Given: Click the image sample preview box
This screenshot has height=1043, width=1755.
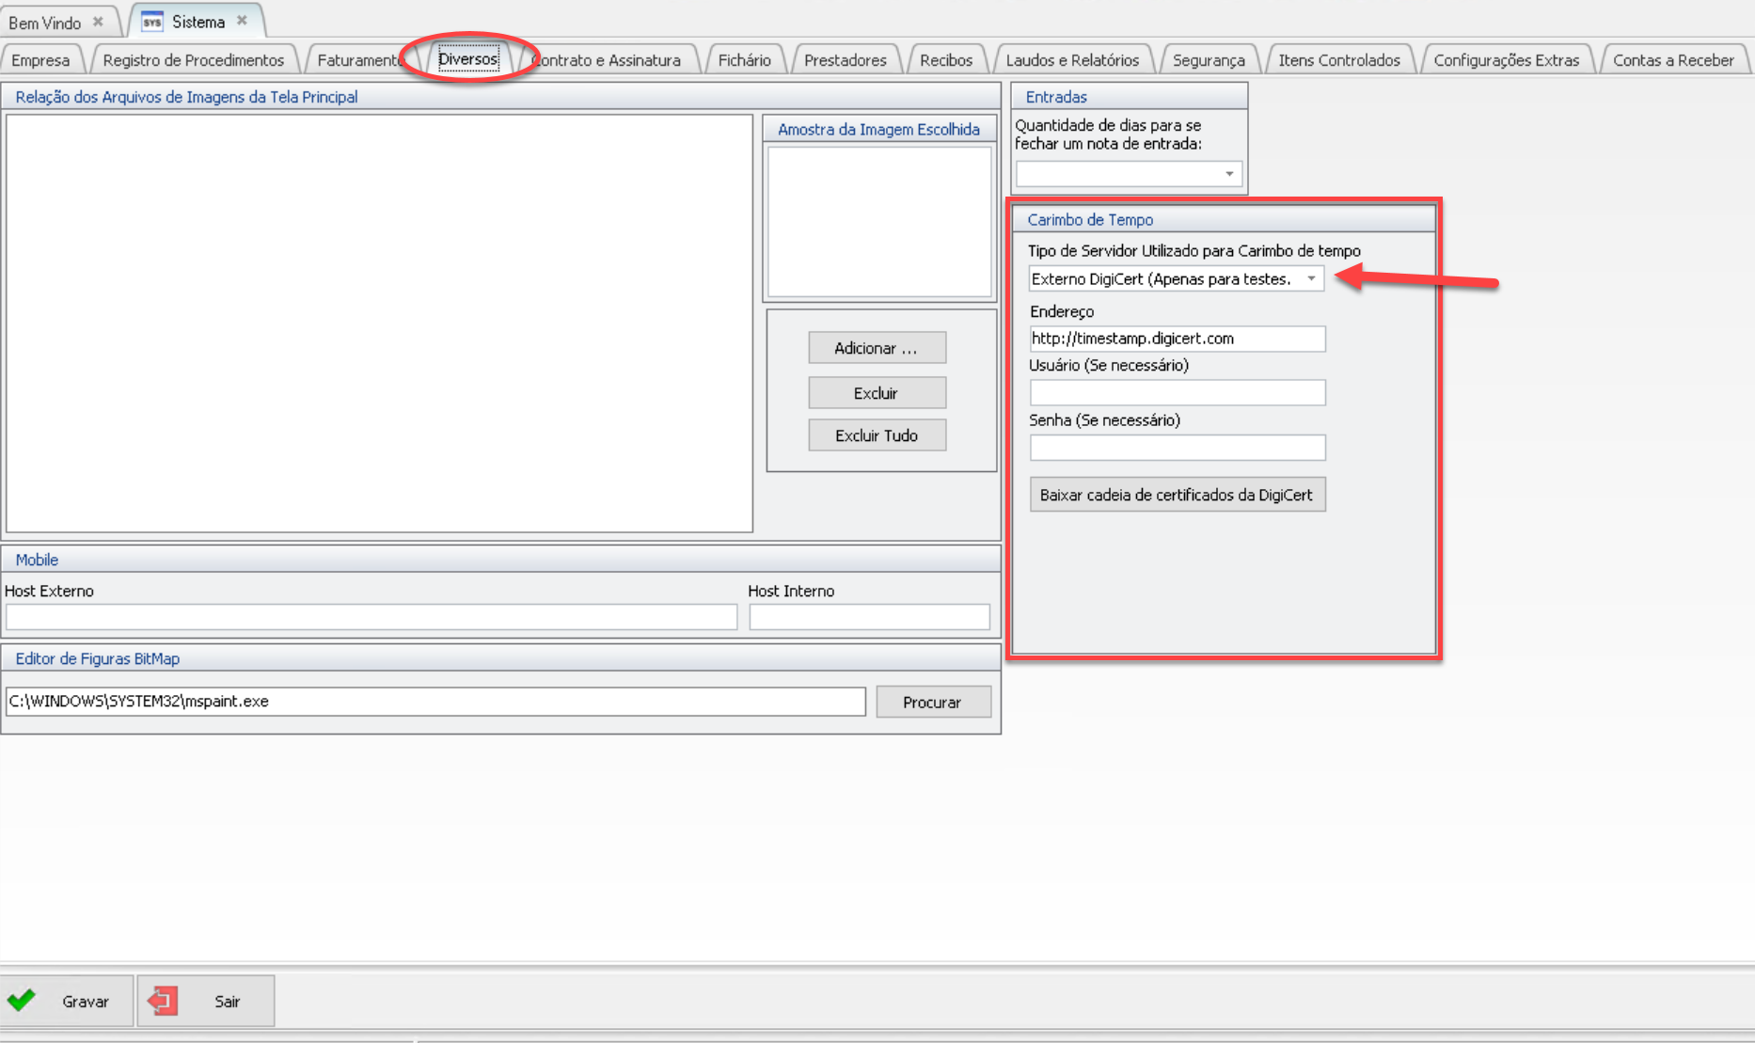Looking at the screenshot, I should point(878,222).
